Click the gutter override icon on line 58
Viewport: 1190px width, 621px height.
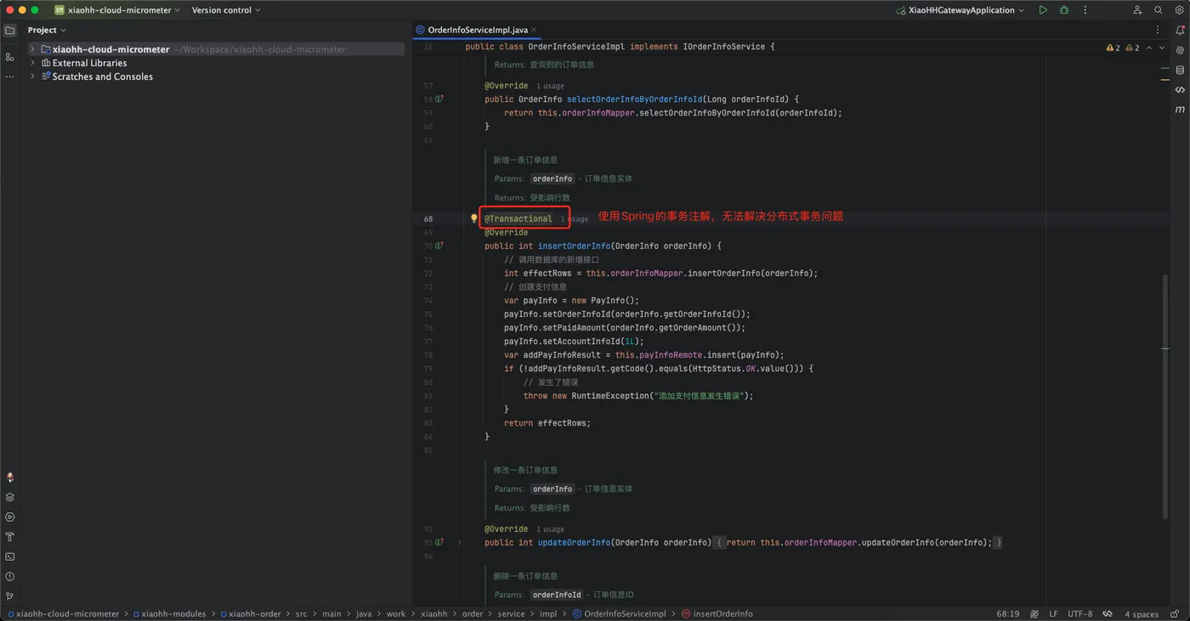[x=439, y=99]
